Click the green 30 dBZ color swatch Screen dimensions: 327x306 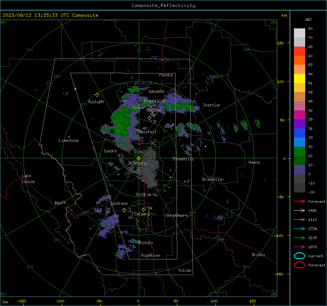pos(299,151)
